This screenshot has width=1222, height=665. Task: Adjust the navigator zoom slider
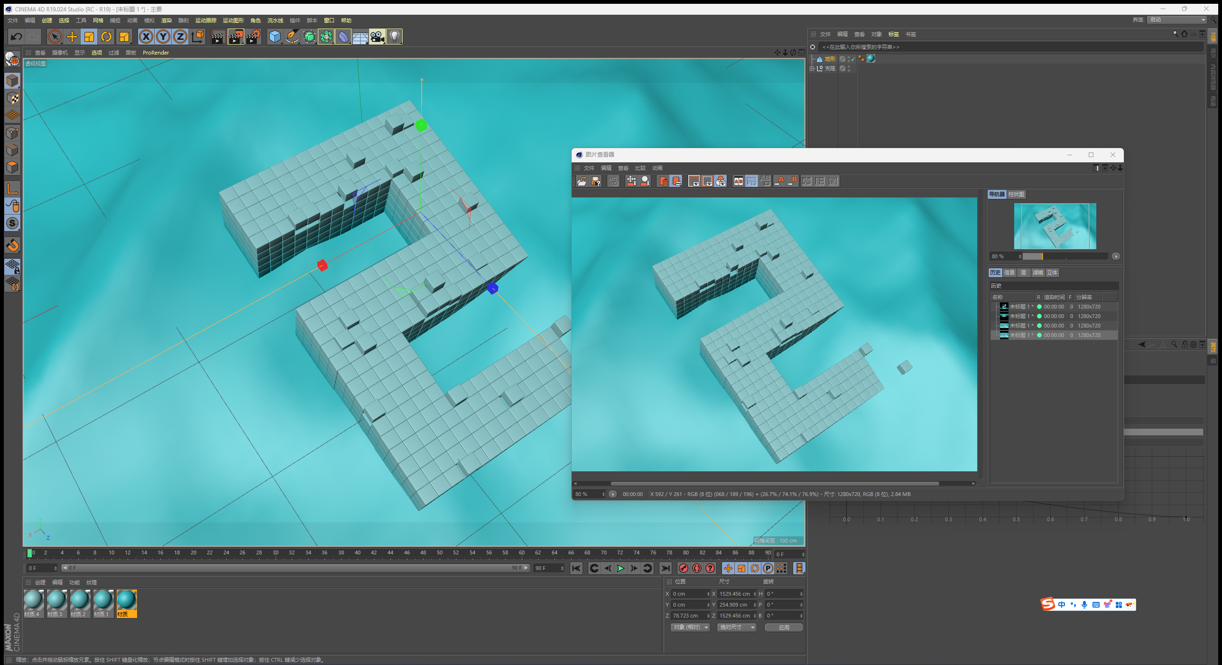click(1042, 256)
